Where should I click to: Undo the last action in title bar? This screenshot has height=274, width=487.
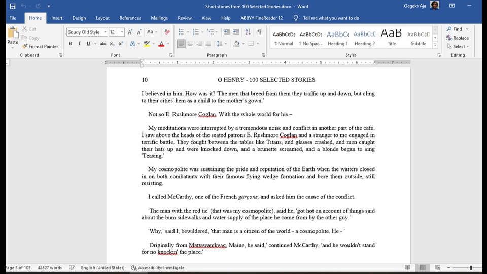click(x=24, y=6)
